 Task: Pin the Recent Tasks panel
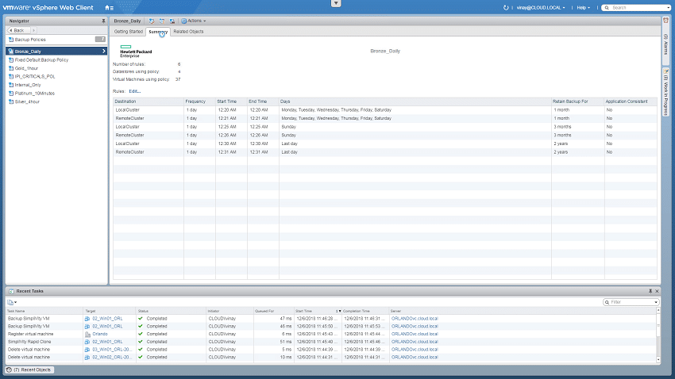(650, 291)
